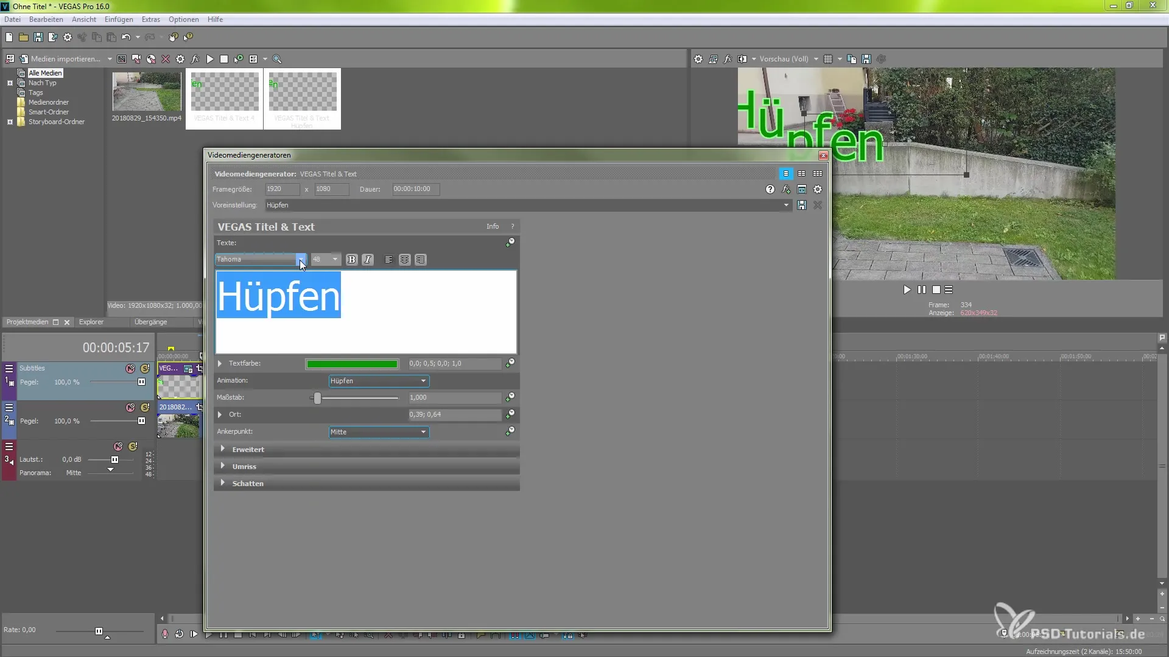Open the Ansicht menu
This screenshot has height=657, width=1169.
84,19
